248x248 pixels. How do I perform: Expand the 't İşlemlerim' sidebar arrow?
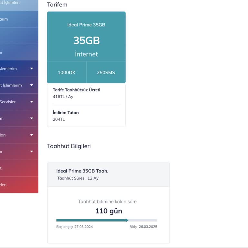point(32,85)
